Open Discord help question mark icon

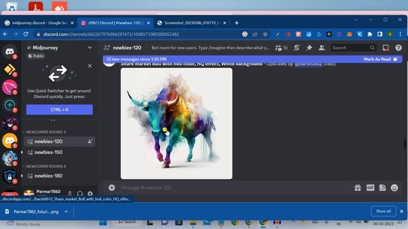[x=398, y=48]
